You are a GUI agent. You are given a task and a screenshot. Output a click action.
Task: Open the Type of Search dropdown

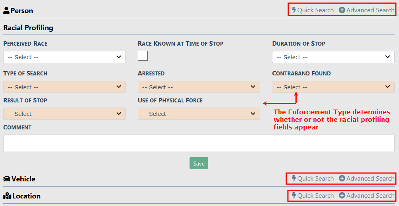pyautogui.click(x=64, y=87)
